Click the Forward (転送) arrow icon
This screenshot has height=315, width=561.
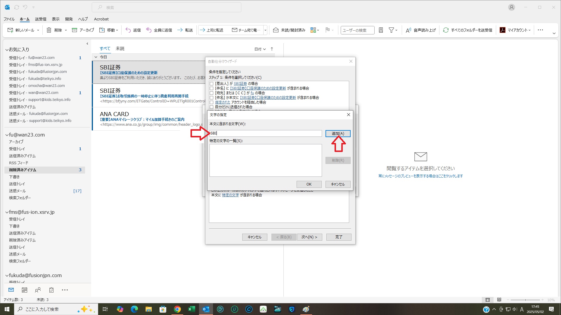point(180,30)
